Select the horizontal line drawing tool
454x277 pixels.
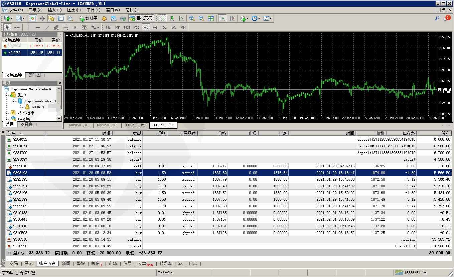pos(37,27)
